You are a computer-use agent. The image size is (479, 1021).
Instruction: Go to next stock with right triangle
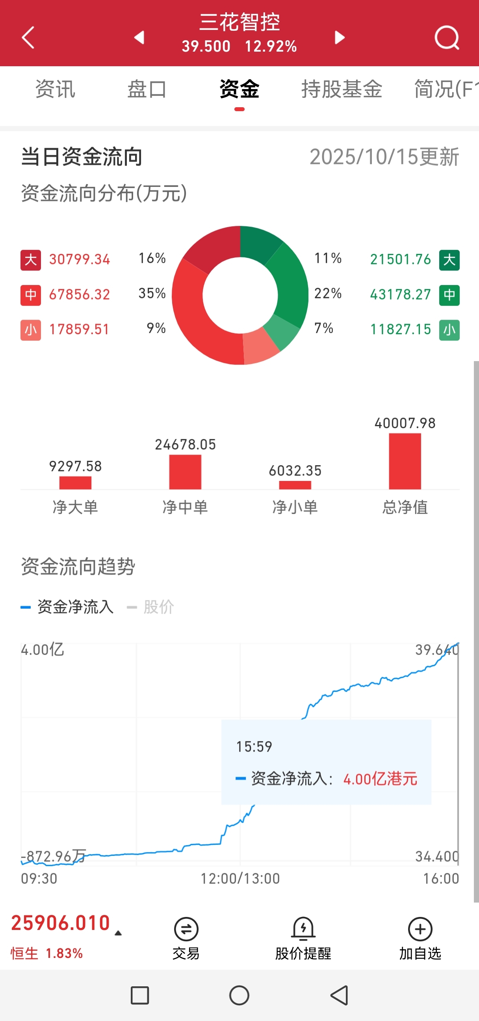click(340, 37)
